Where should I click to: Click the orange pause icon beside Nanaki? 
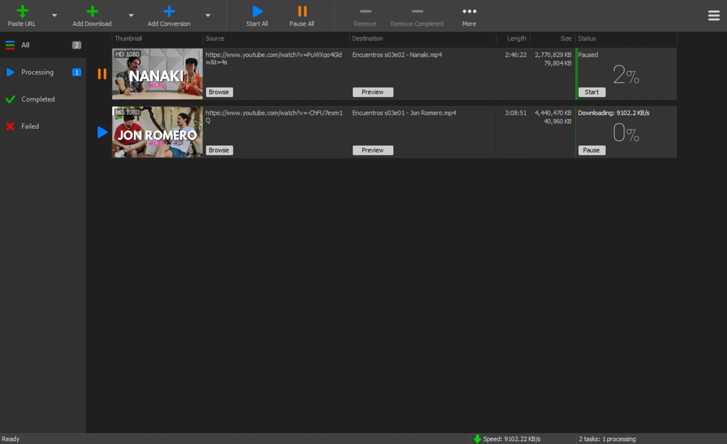coord(102,74)
